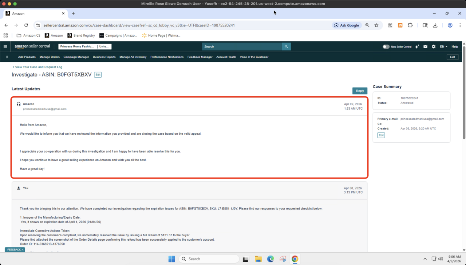Click the amazon seller central logo

32,46
